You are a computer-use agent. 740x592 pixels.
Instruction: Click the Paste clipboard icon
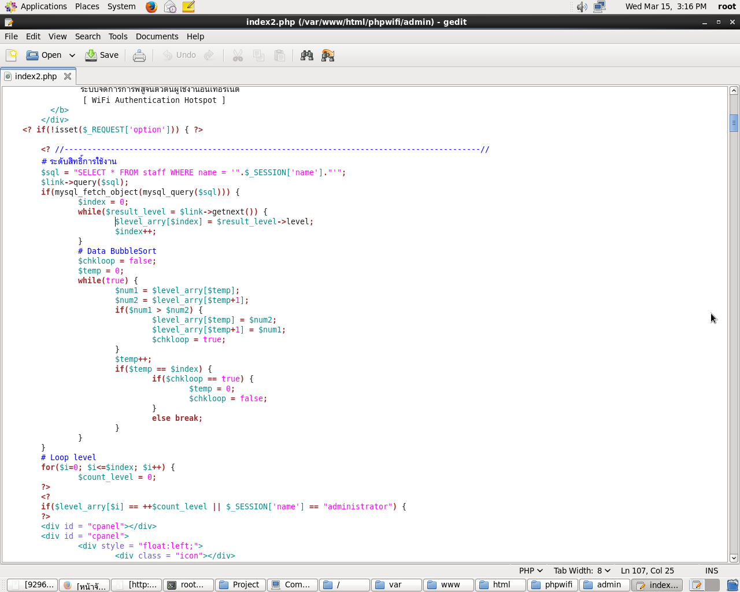coord(280,55)
